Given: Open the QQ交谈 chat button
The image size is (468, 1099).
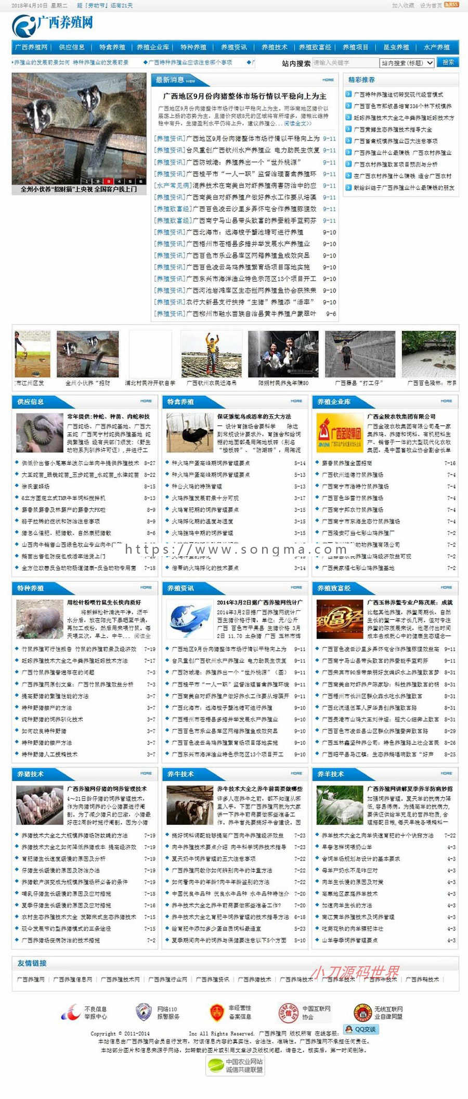Looking at the screenshot, I should 360,1029.
